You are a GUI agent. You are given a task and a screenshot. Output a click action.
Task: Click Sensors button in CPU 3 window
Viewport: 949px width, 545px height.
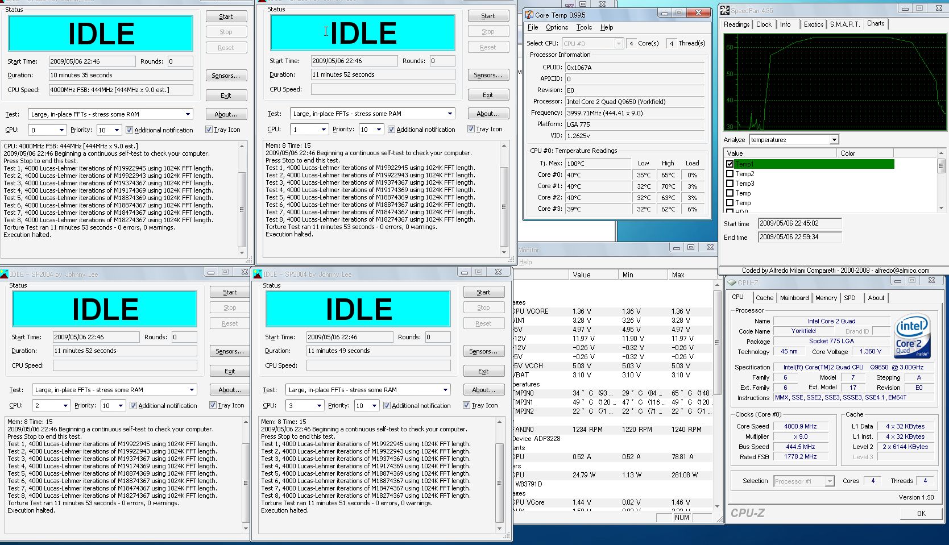click(483, 351)
